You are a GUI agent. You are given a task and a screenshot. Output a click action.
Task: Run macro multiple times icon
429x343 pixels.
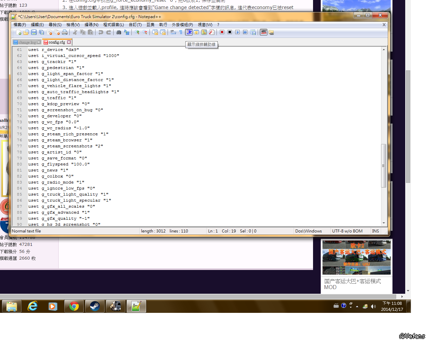pyautogui.click(x=245, y=32)
